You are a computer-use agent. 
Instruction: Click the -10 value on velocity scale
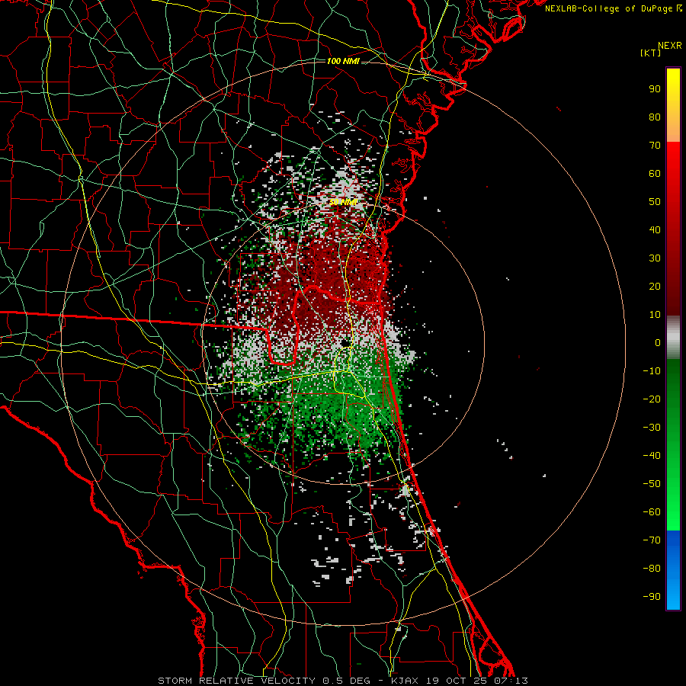click(x=652, y=371)
